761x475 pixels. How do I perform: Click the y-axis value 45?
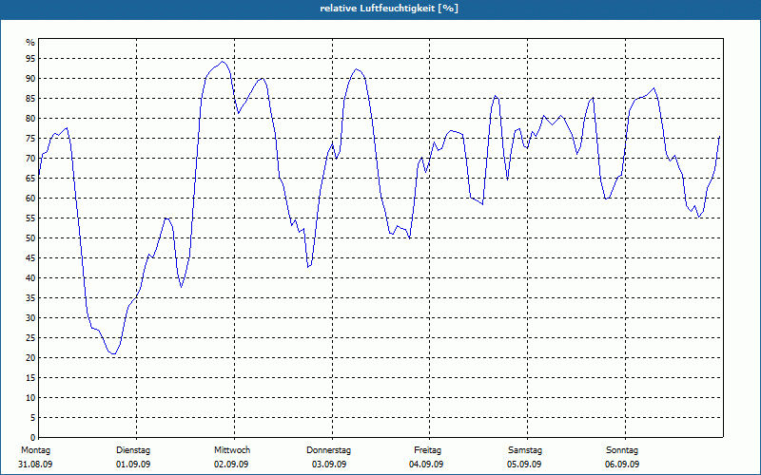[x=30, y=258]
